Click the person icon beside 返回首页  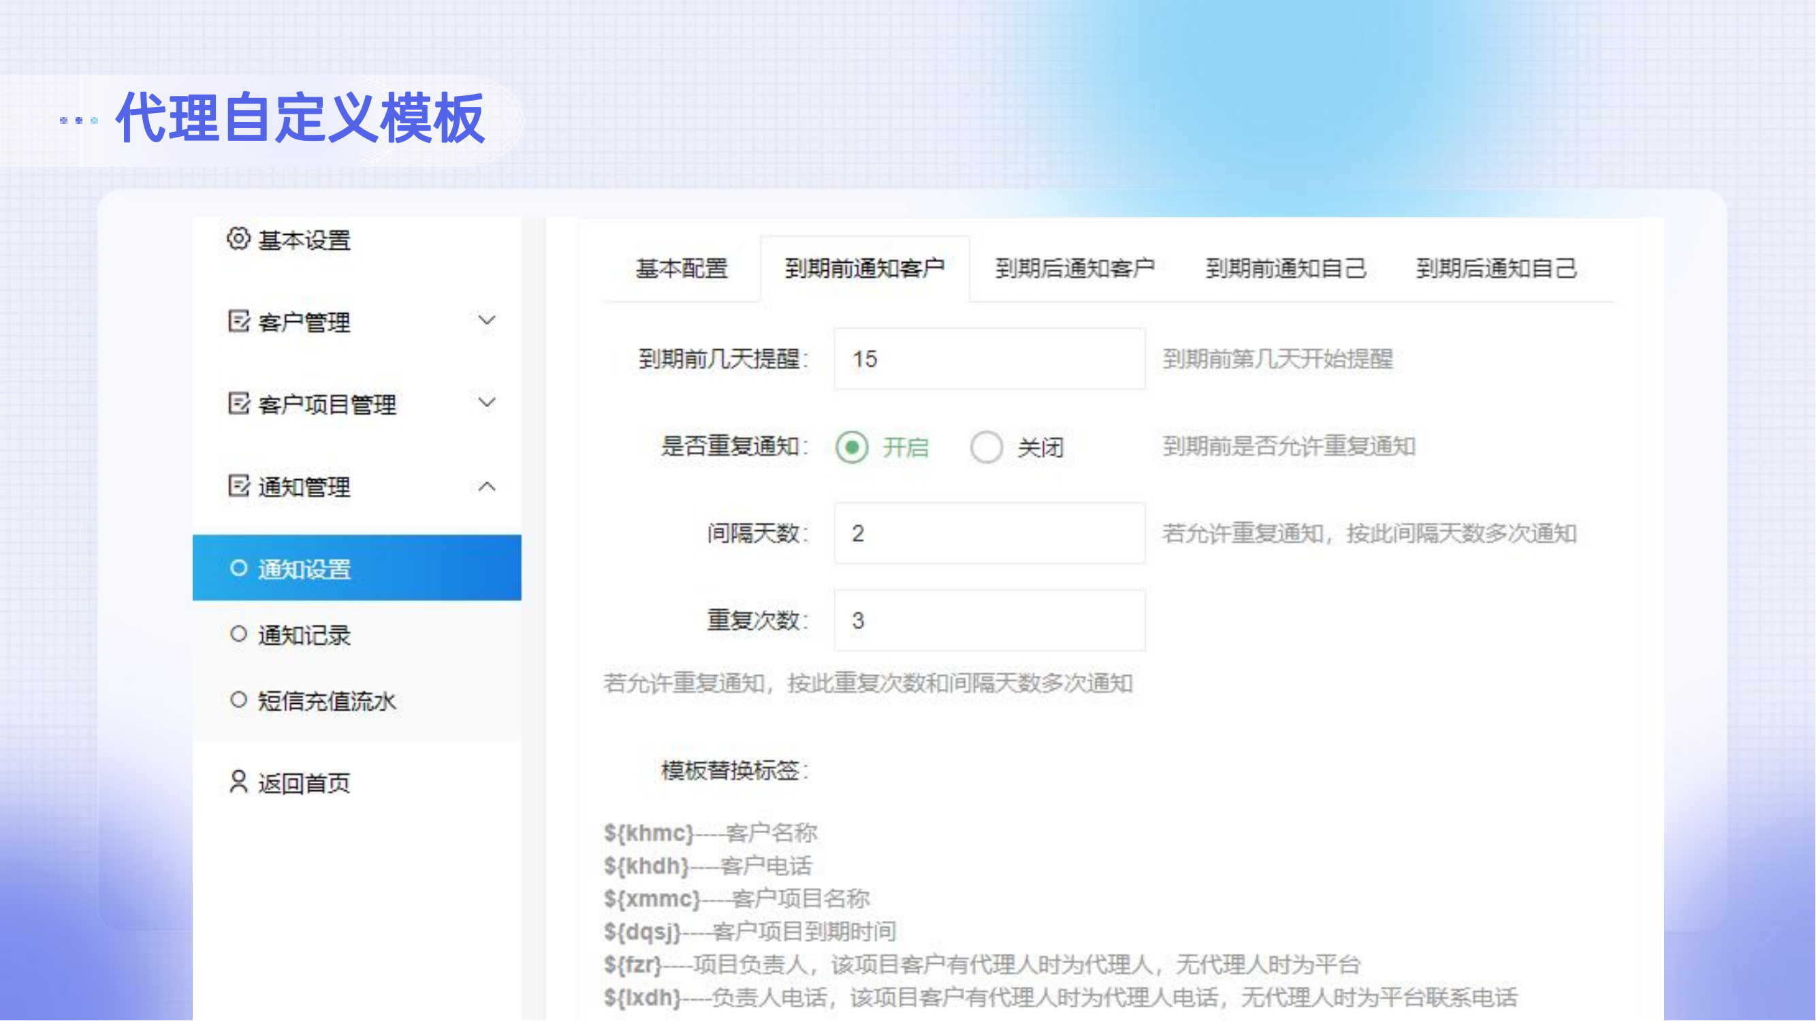tap(238, 782)
